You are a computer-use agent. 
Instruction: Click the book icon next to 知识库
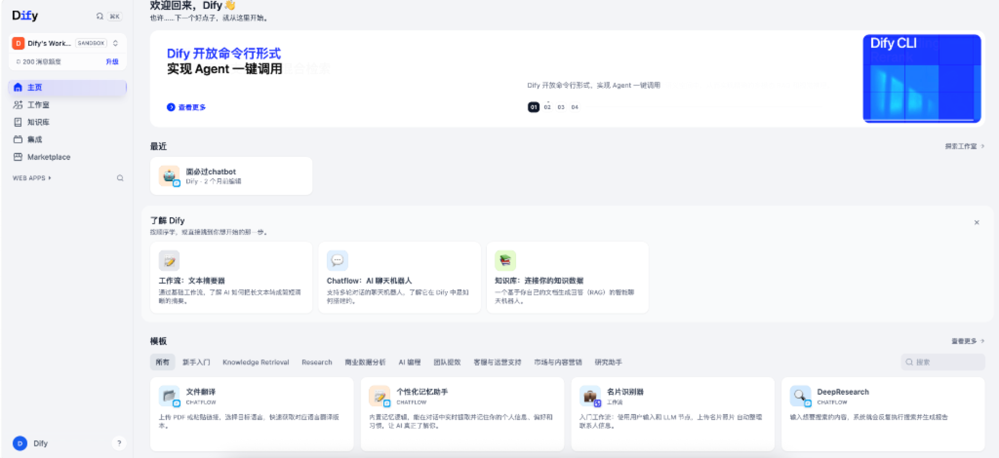point(18,122)
